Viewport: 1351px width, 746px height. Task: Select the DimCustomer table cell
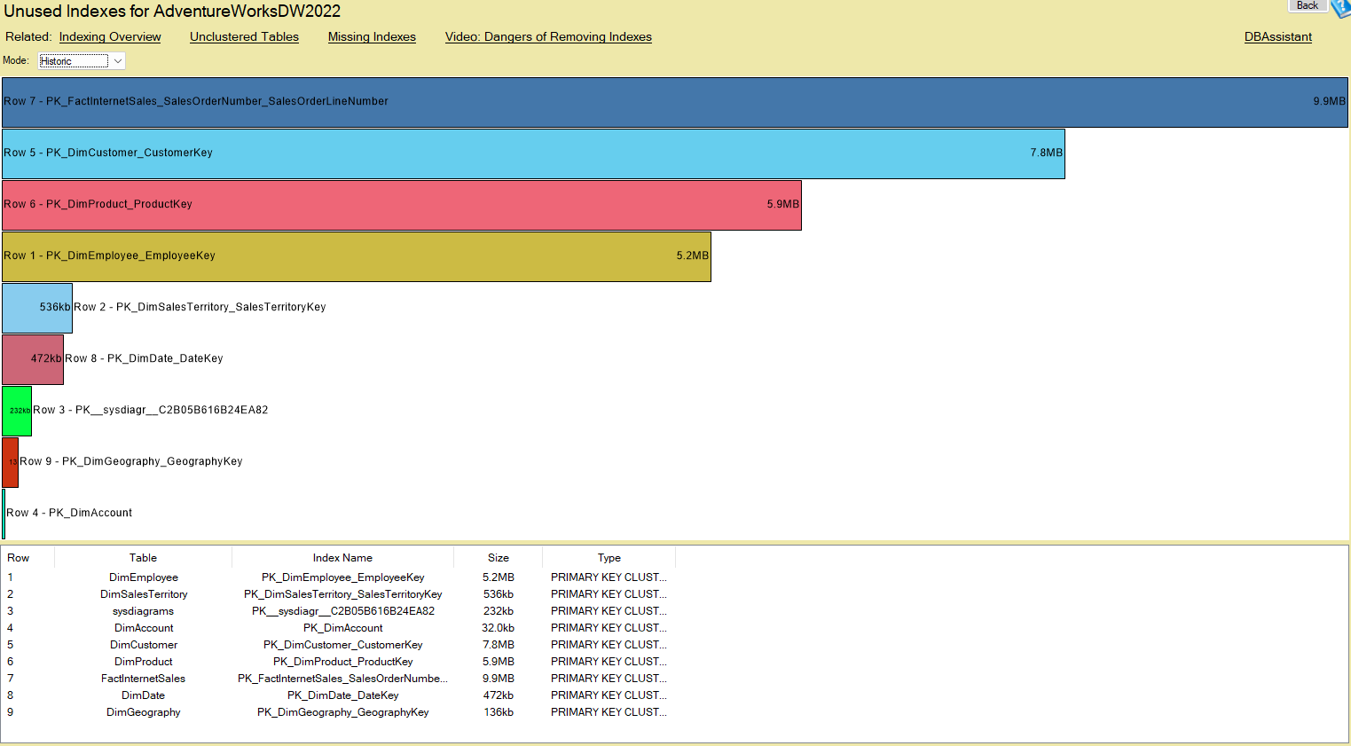coord(144,645)
